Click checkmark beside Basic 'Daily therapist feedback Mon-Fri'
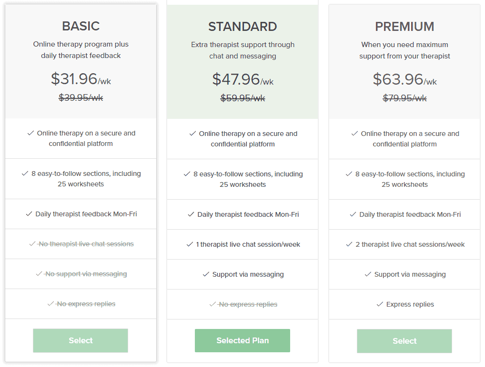 [29, 214]
